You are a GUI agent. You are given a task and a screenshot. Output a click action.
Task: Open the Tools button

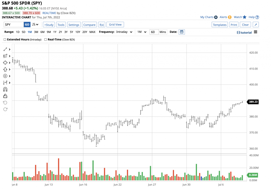[x=61, y=25]
